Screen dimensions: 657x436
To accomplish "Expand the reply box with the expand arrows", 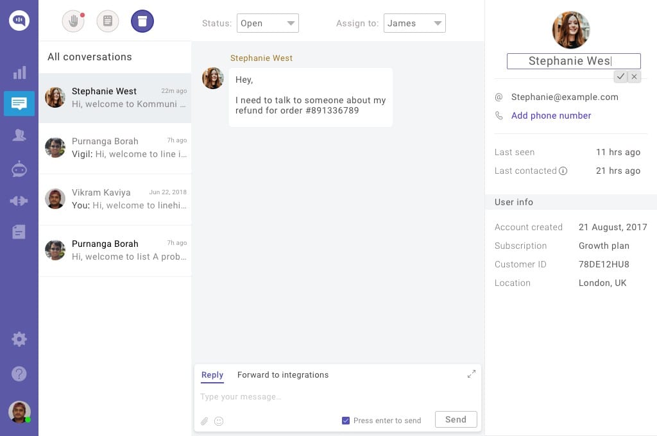I will click(x=472, y=373).
